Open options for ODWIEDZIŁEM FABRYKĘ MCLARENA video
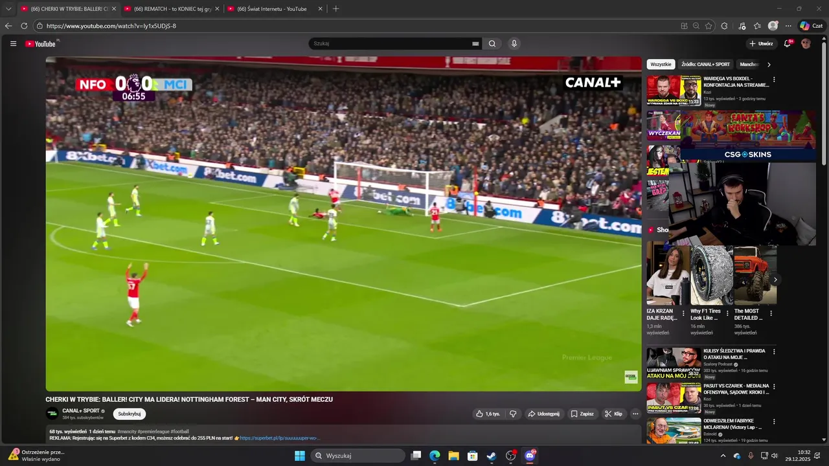Screen dimensions: 829x466 tap(774, 422)
